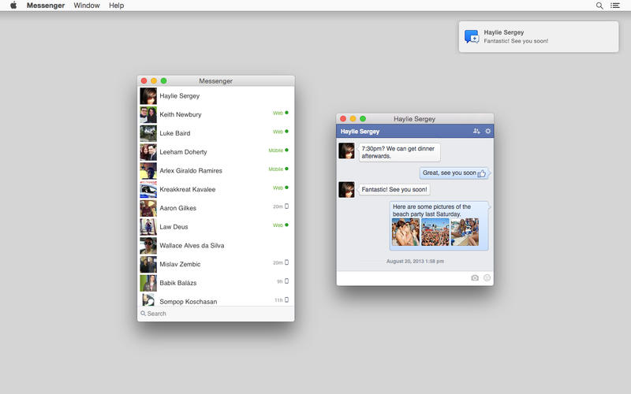Image resolution: width=631 pixels, height=394 pixels.
Task: Open the third beach party photo
Action: pos(465,232)
